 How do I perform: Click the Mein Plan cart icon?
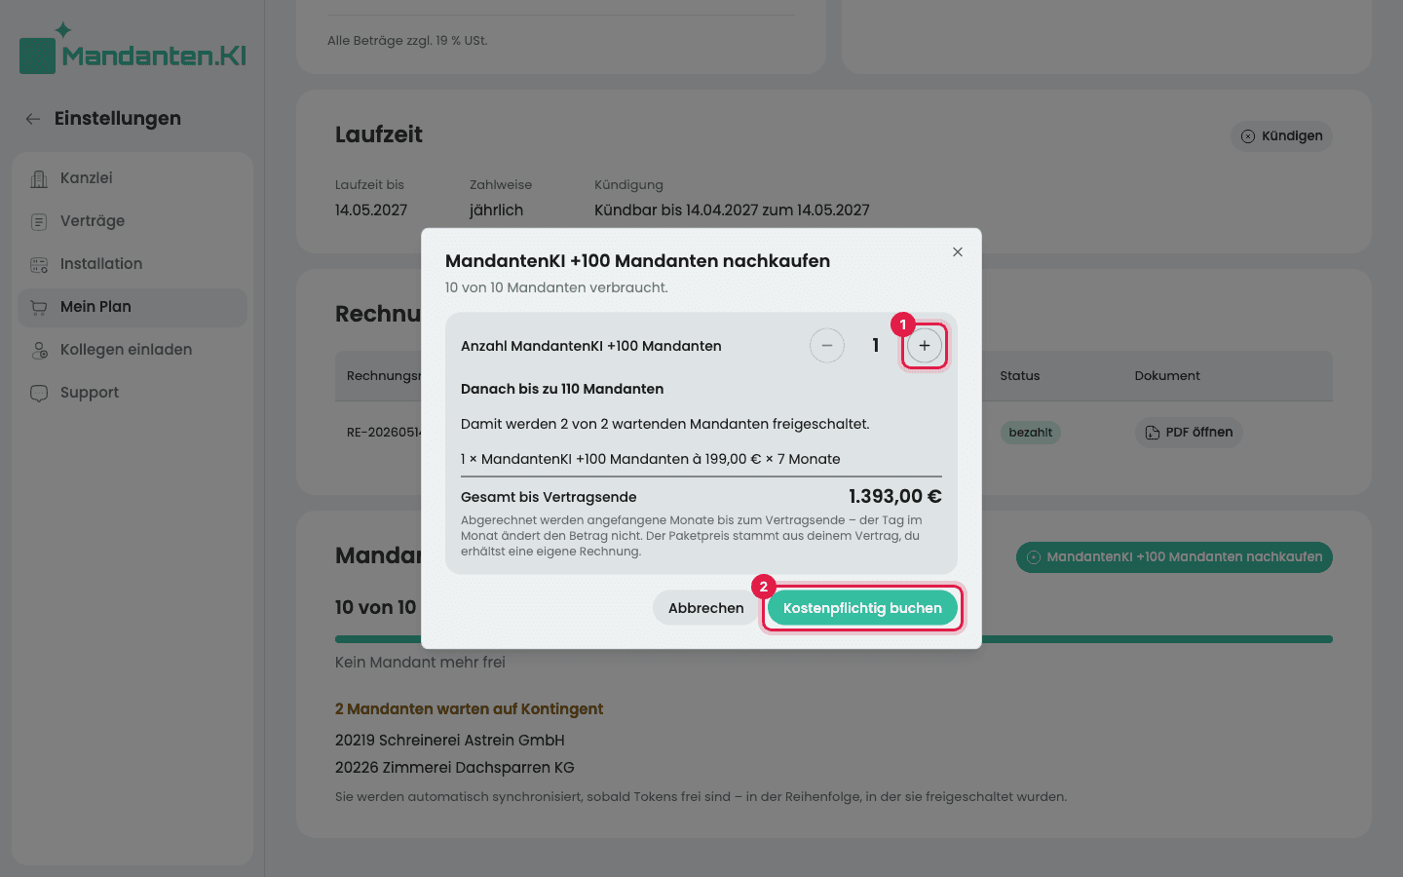pos(39,307)
